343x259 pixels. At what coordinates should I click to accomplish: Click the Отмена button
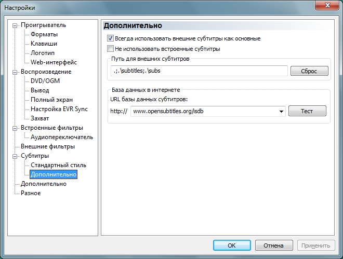273,246
